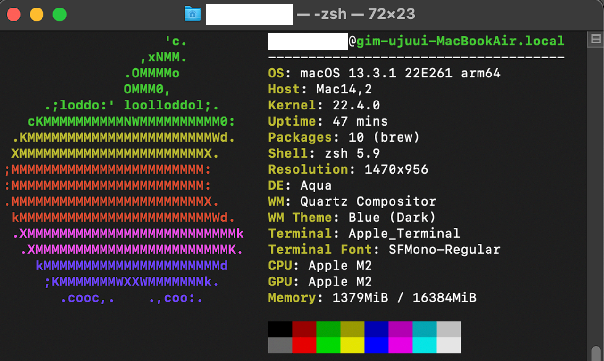Click the Packages value '10 (brew)'

coord(384,137)
